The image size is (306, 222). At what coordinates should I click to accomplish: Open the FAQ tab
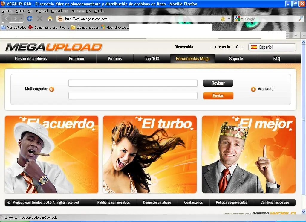(277, 59)
